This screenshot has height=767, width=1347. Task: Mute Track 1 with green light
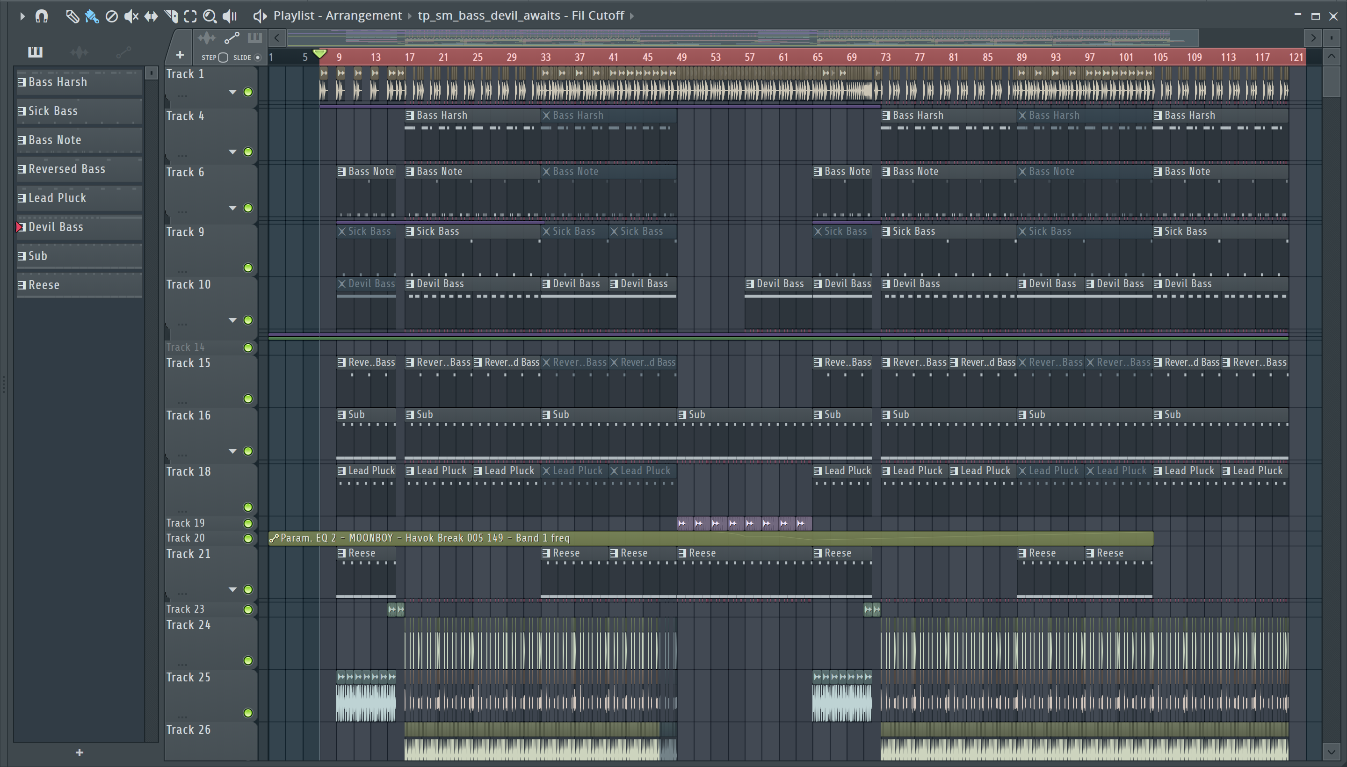(248, 92)
